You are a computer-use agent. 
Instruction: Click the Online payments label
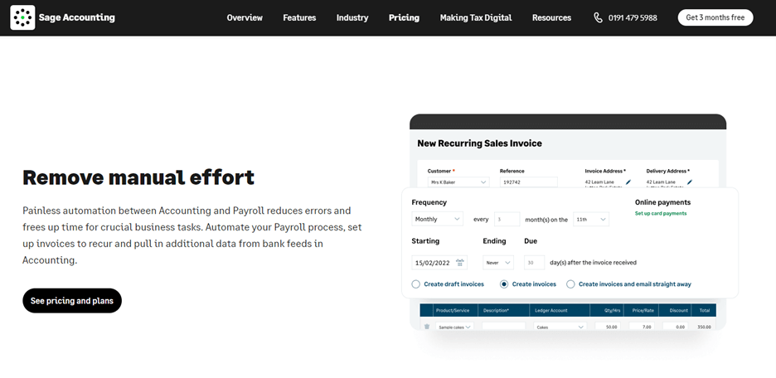(x=662, y=202)
